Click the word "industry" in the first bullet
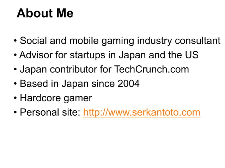Viewport: 225px width, 168px height. click(154, 41)
